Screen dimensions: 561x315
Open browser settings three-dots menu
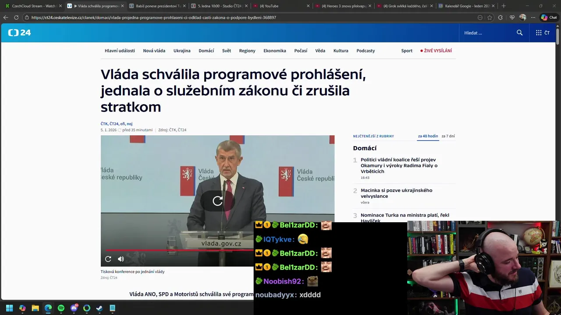point(533,17)
